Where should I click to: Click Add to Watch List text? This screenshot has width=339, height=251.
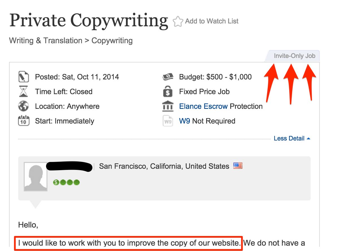pos(212,21)
